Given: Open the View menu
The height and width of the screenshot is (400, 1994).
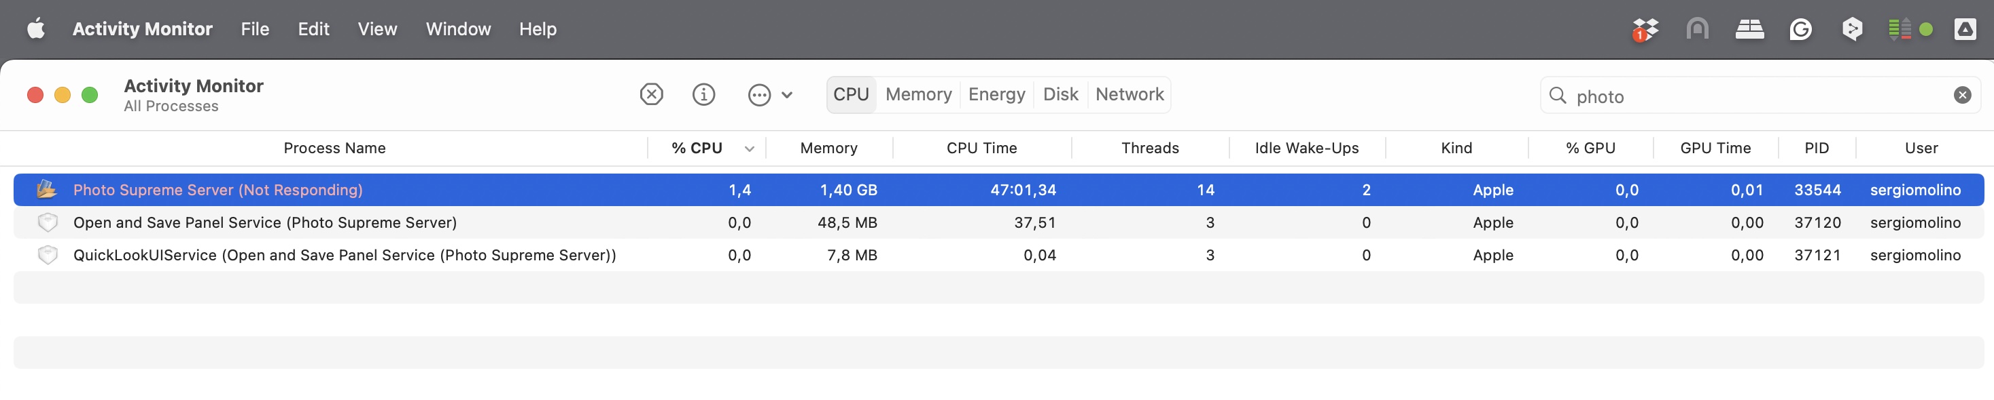Looking at the screenshot, I should 377,29.
